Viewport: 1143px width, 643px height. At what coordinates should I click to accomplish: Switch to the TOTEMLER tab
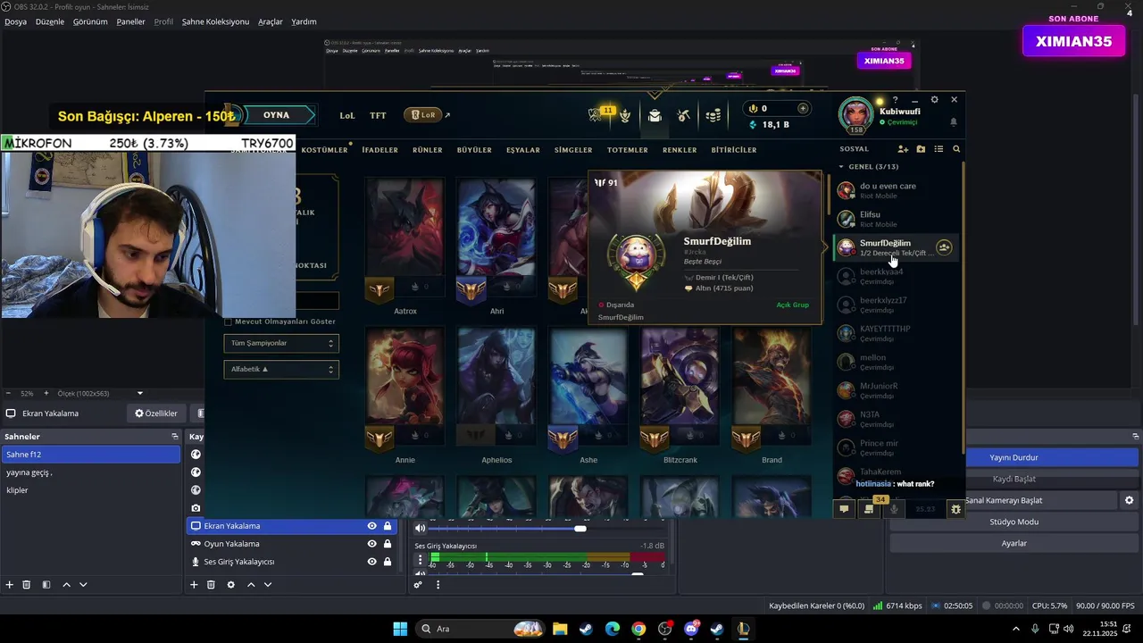pos(628,150)
